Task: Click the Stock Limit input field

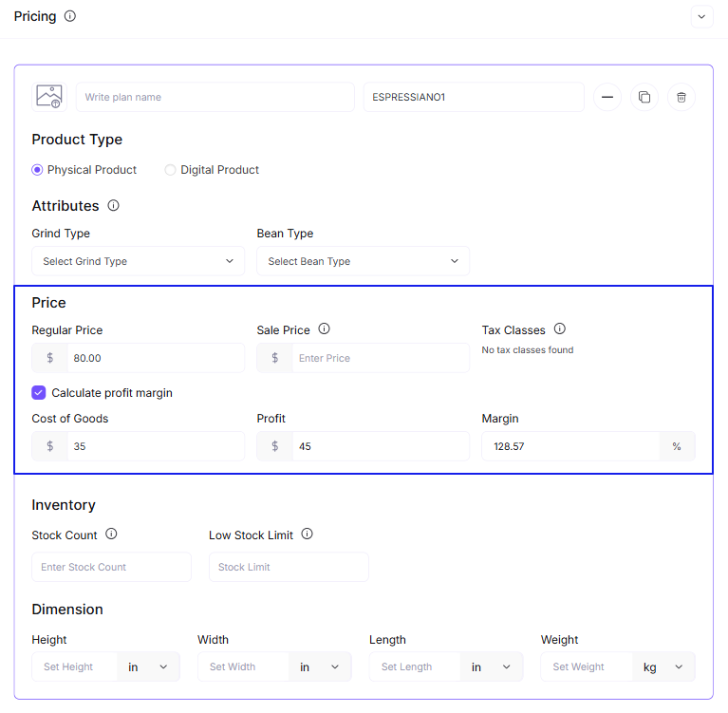Action: (x=289, y=567)
